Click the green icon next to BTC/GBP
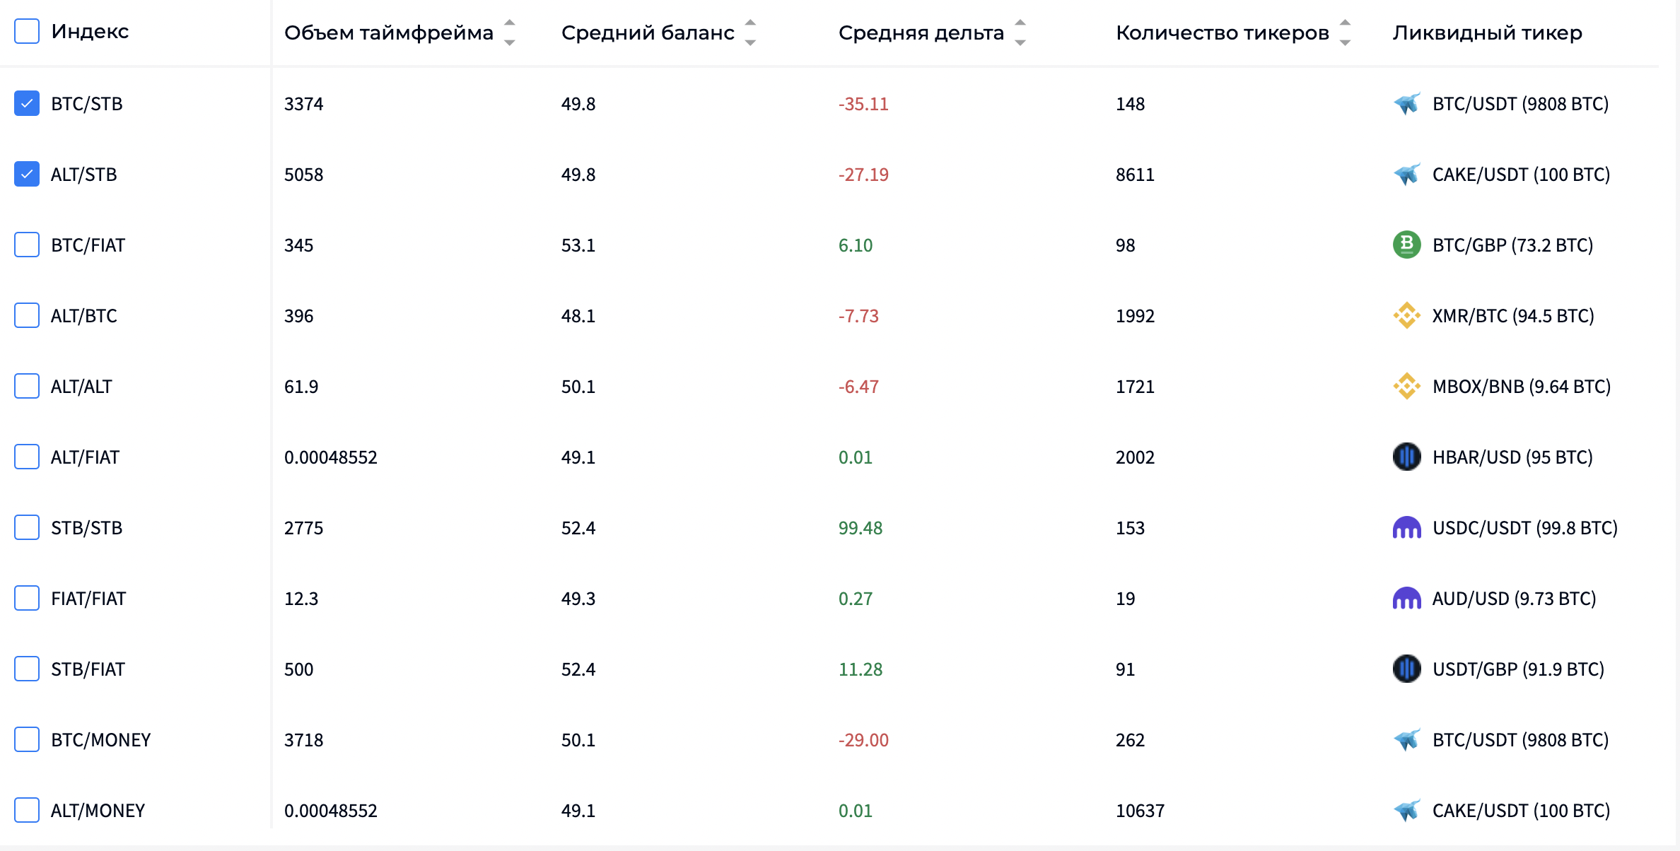 [x=1406, y=245]
